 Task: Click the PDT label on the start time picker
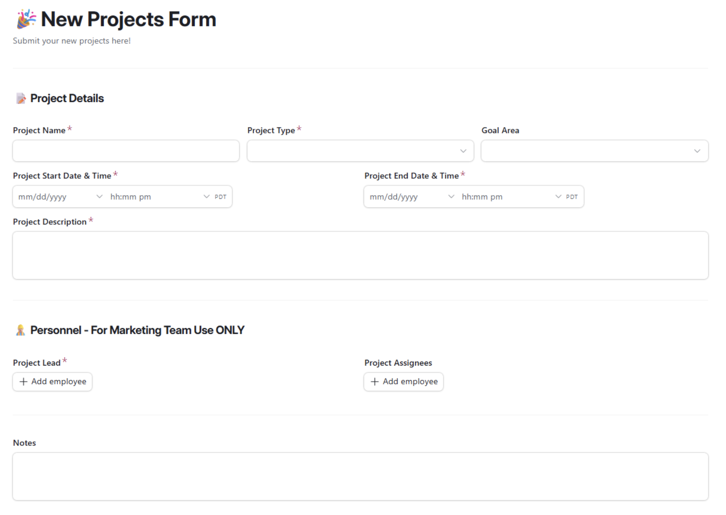[220, 196]
